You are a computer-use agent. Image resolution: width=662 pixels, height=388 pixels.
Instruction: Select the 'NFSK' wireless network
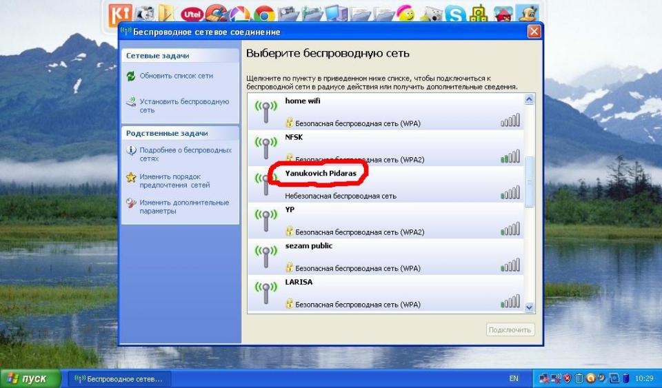coord(385,147)
